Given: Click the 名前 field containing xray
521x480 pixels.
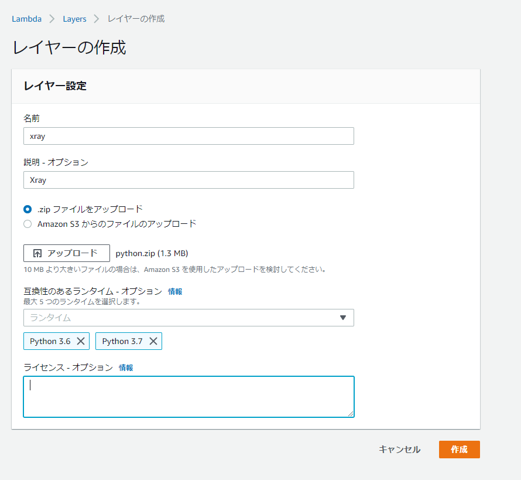Looking at the screenshot, I should [x=188, y=136].
